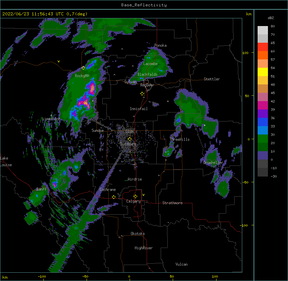Screen dimensions: 288x281
Task: Click the km label at the top right
Action: [249, 14]
